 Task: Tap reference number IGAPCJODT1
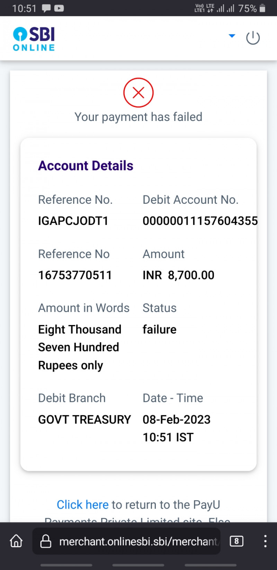(73, 221)
